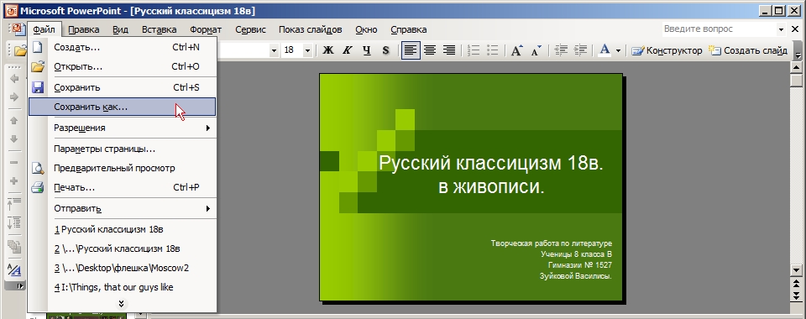The image size is (806, 319).
Task: Open the Вид menu
Action: tap(120, 29)
